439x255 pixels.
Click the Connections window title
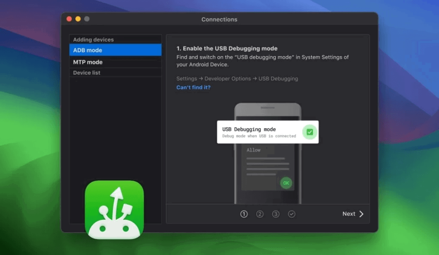point(219,19)
